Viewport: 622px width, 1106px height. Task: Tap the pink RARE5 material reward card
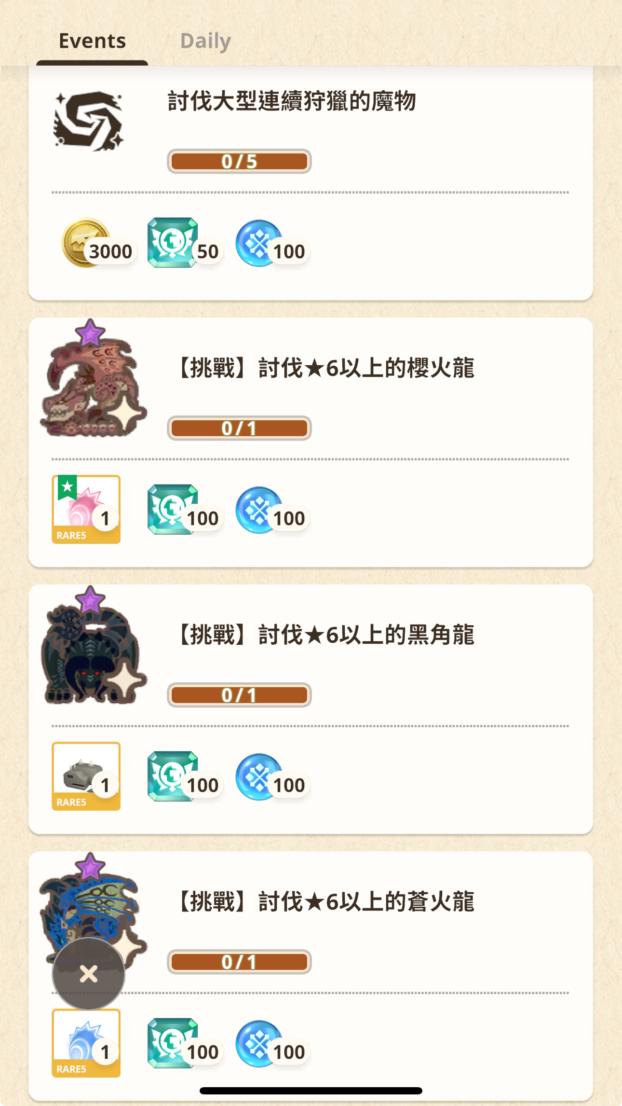tap(86, 509)
